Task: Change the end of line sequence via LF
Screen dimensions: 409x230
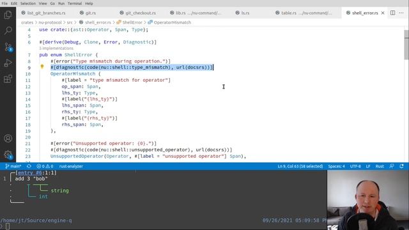Action: (x=368, y=166)
